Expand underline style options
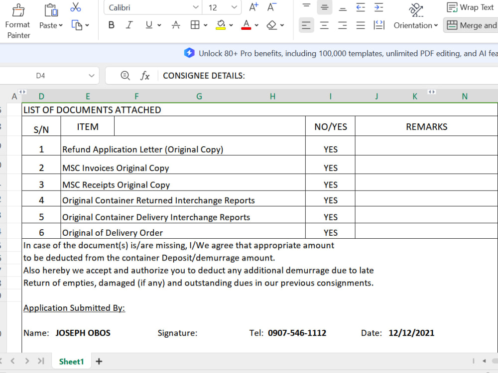498x373 pixels. coord(159,25)
